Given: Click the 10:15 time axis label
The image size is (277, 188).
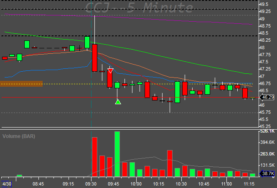Looking at the screenshot, I should click(x=158, y=184).
